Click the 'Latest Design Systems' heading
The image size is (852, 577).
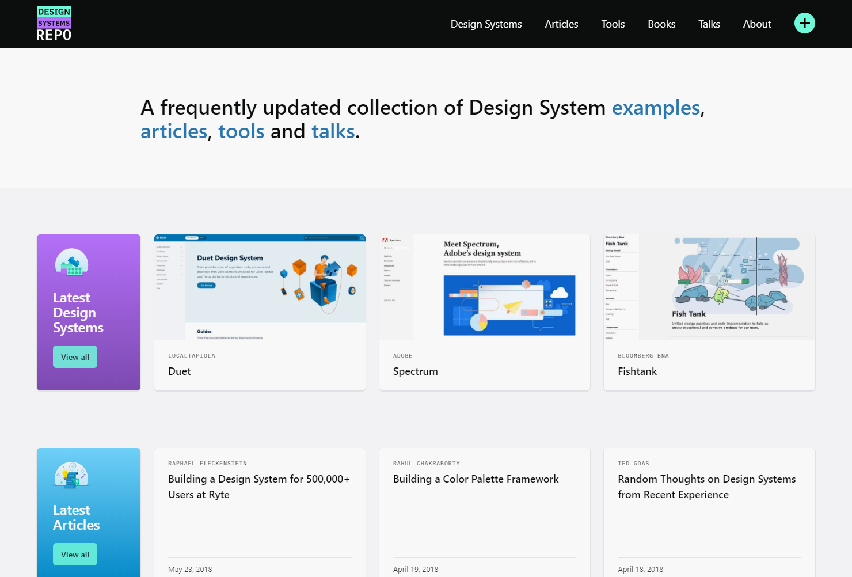(x=78, y=313)
